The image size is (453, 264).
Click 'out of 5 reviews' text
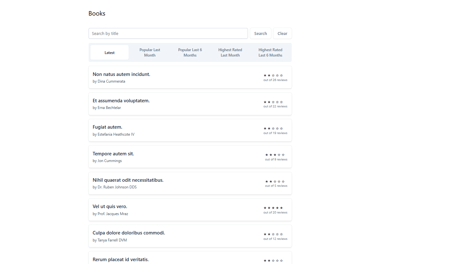276,186
